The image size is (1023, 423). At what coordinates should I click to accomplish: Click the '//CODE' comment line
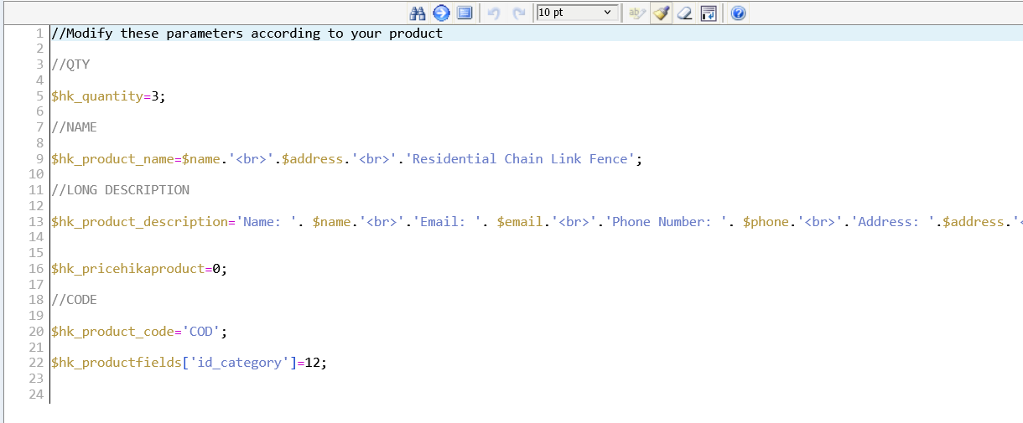(74, 300)
